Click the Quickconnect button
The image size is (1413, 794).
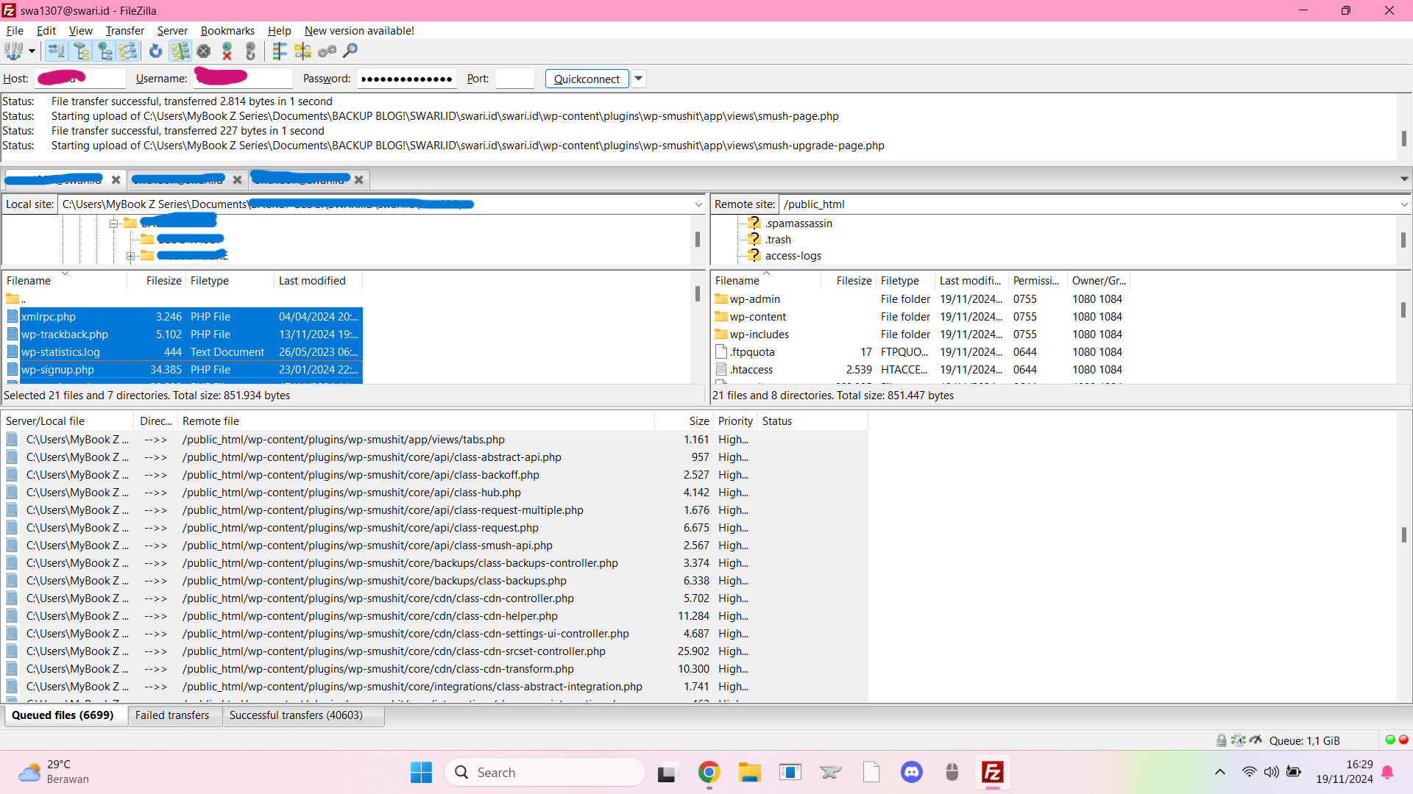pos(587,79)
